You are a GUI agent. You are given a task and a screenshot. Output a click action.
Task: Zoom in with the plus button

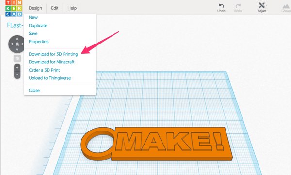click(17, 68)
